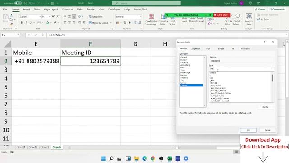The height and width of the screenshot is (163, 289).
Task: Decrease font size with smaller A
Action: (x=58, y=17)
